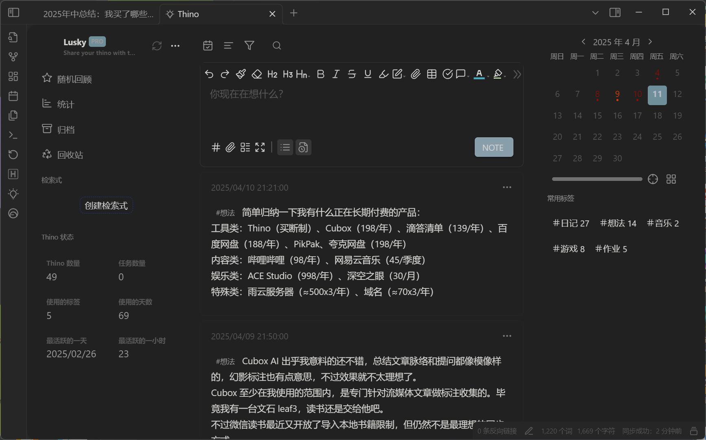Open the filter funnel icon
The height and width of the screenshot is (440, 706).
pyautogui.click(x=249, y=46)
